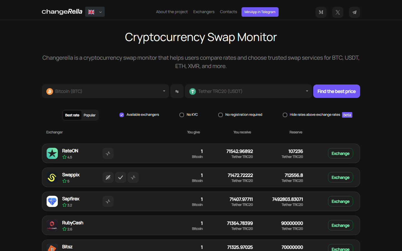The width and height of the screenshot is (402, 251).
Task: Click rate value 71472.72222
Action: 240,175
